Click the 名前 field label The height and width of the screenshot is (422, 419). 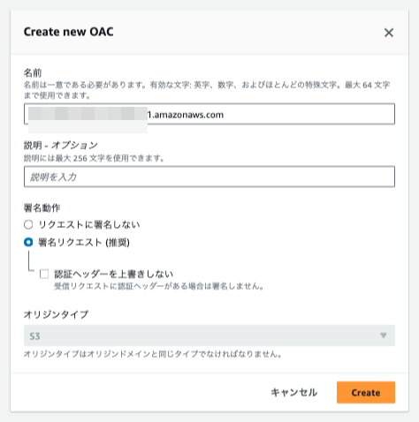point(33,72)
